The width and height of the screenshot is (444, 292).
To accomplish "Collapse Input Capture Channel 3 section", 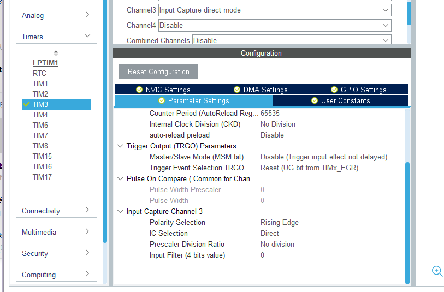I will tap(120, 211).
